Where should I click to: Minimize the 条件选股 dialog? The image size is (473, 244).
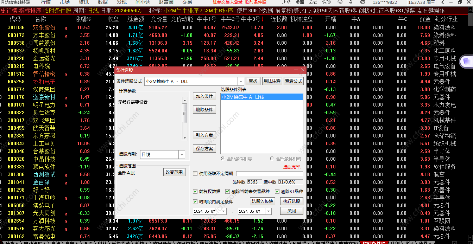296,70
